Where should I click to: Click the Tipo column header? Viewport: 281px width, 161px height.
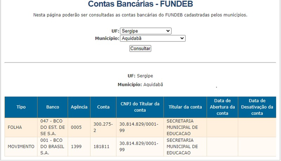pyautogui.click(x=21, y=107)
